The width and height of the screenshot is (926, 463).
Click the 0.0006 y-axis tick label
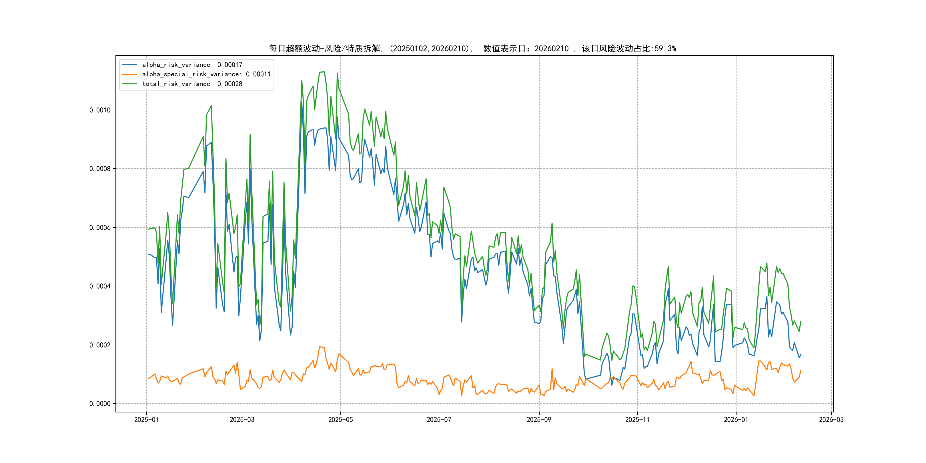(x=100, y=227)
